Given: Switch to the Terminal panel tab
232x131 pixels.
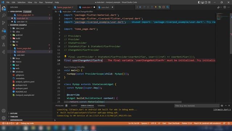Looking at the screenshot, I should [x=101, y=106].
